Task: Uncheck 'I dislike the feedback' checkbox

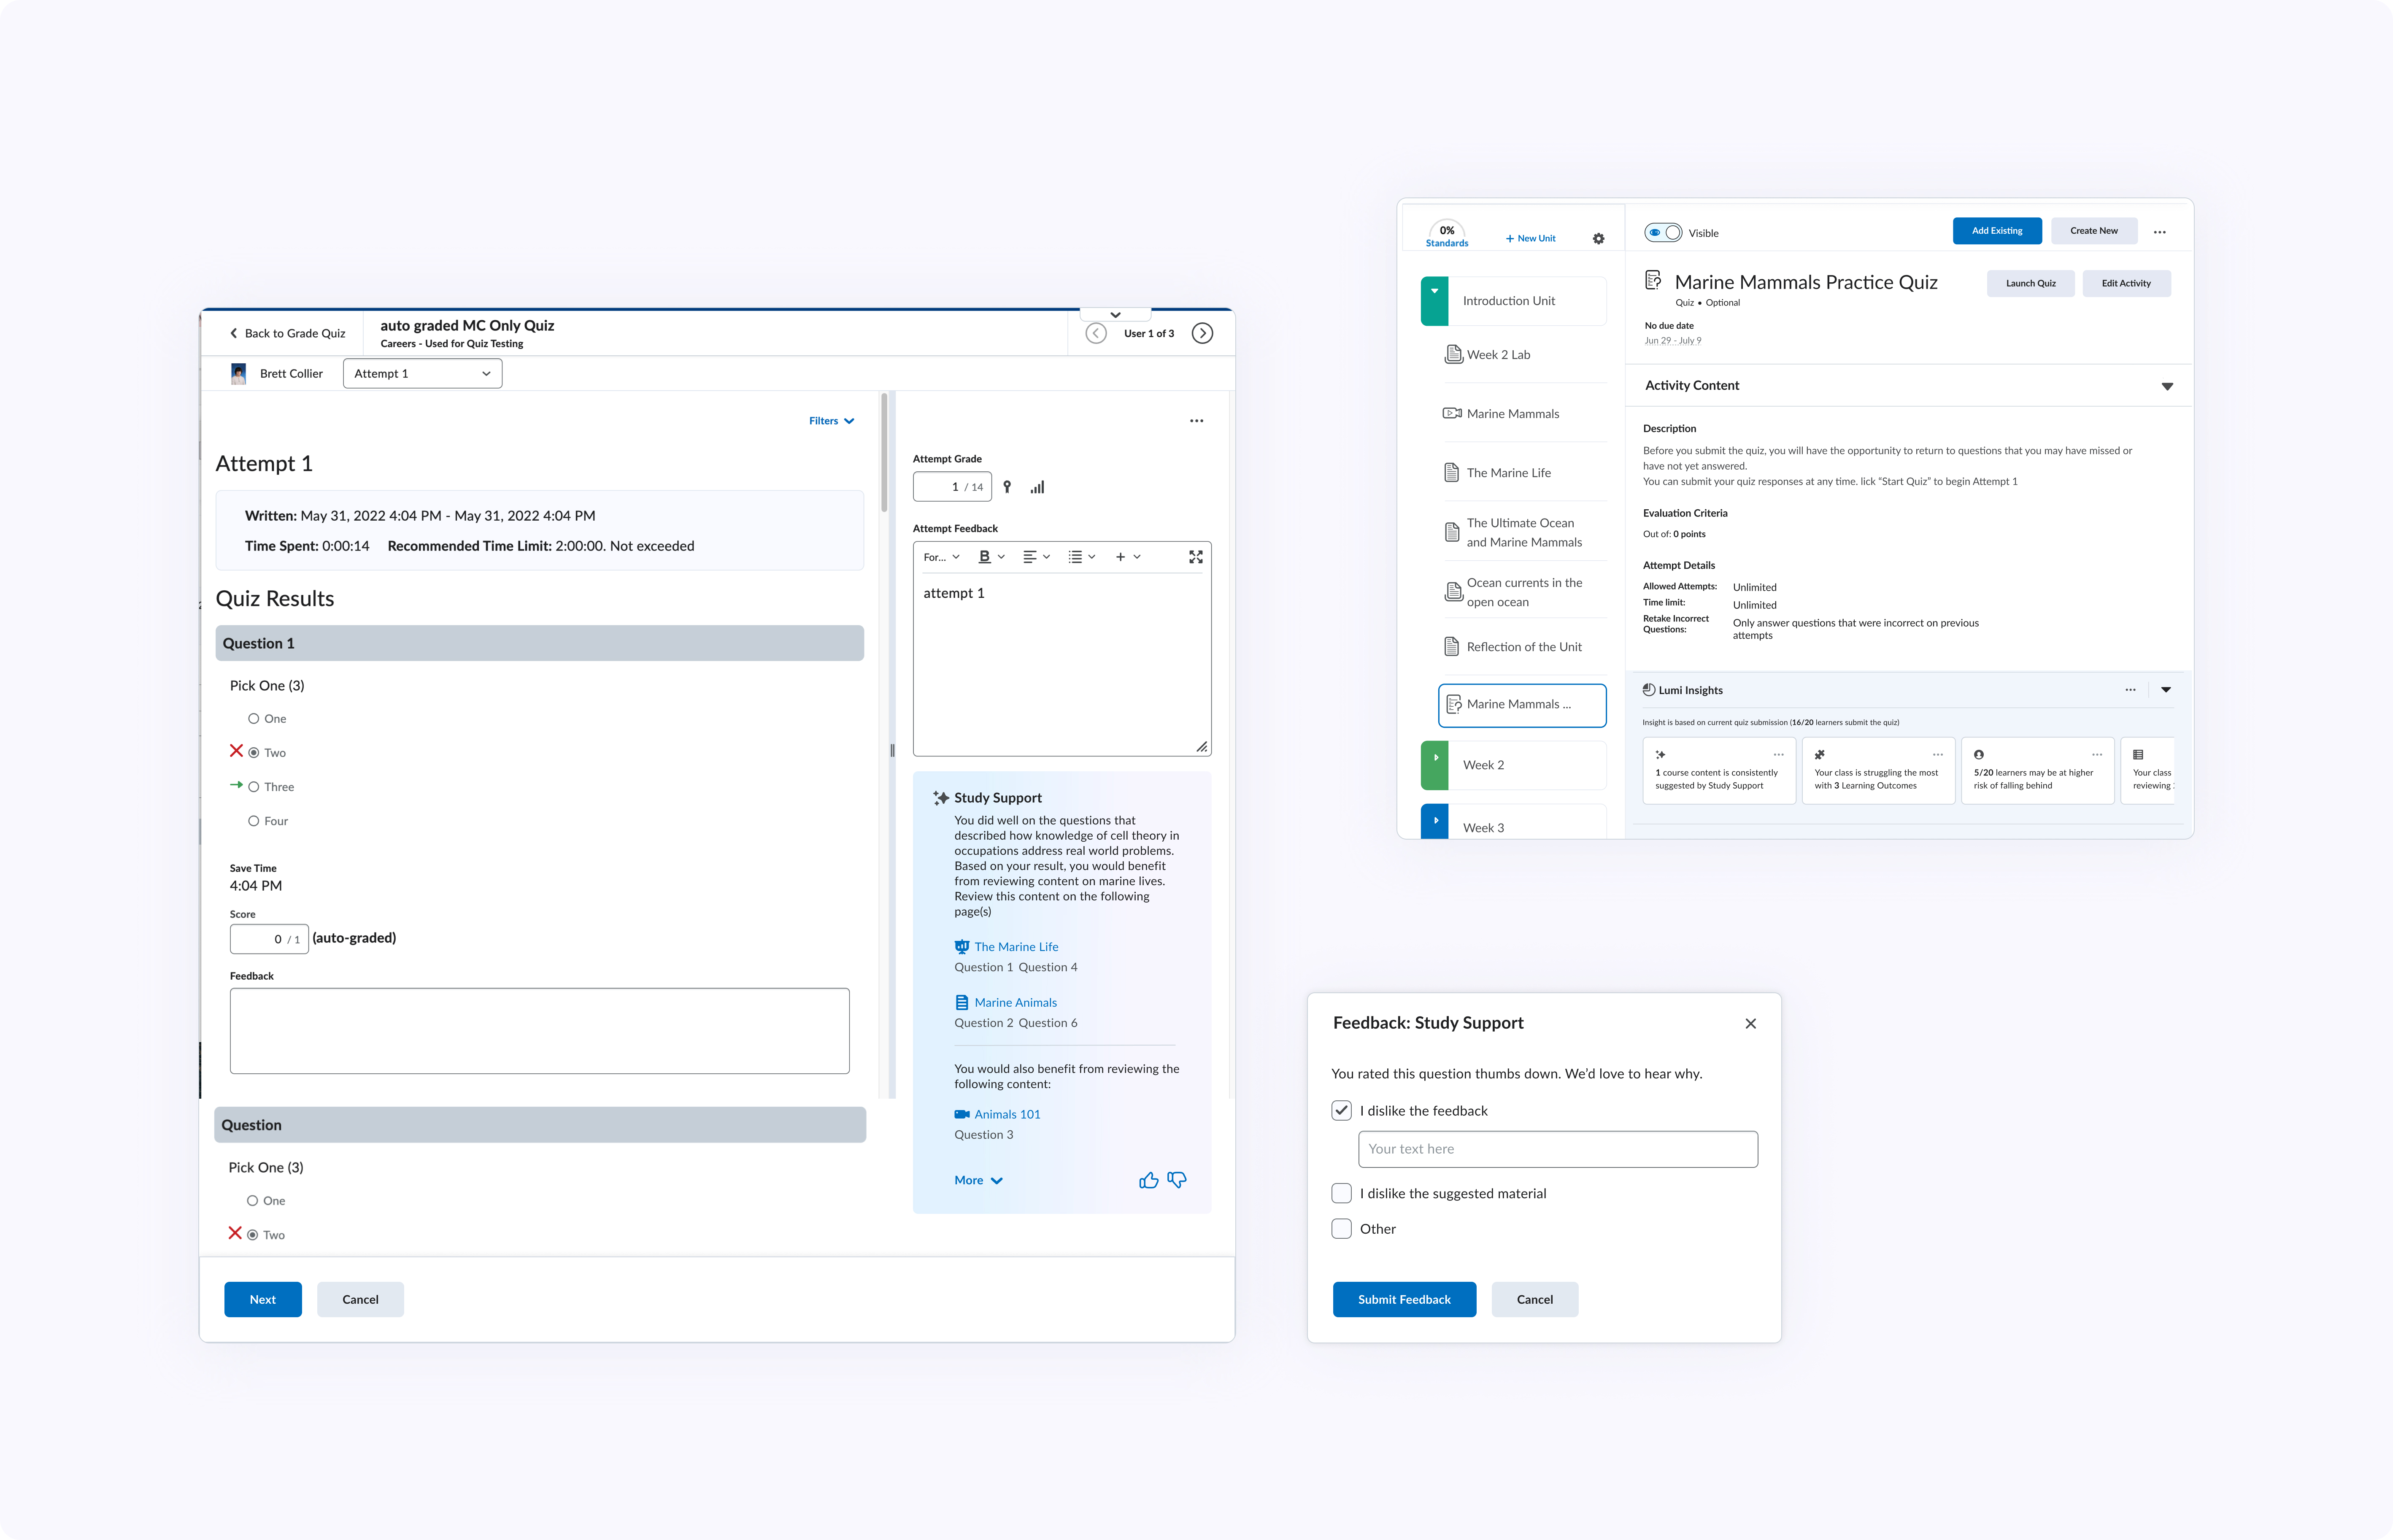Action: 1342,1111
